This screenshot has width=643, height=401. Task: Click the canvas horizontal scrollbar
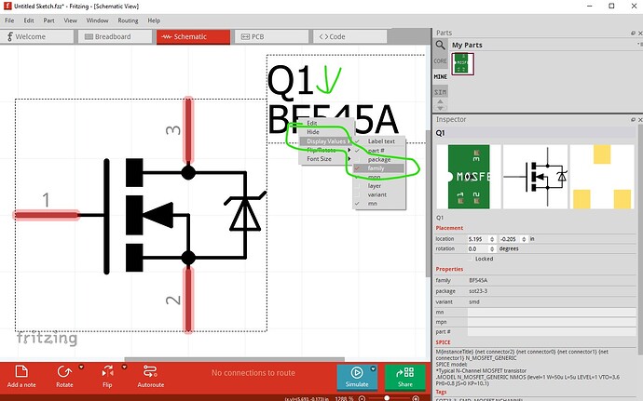(x=234, y=360)
